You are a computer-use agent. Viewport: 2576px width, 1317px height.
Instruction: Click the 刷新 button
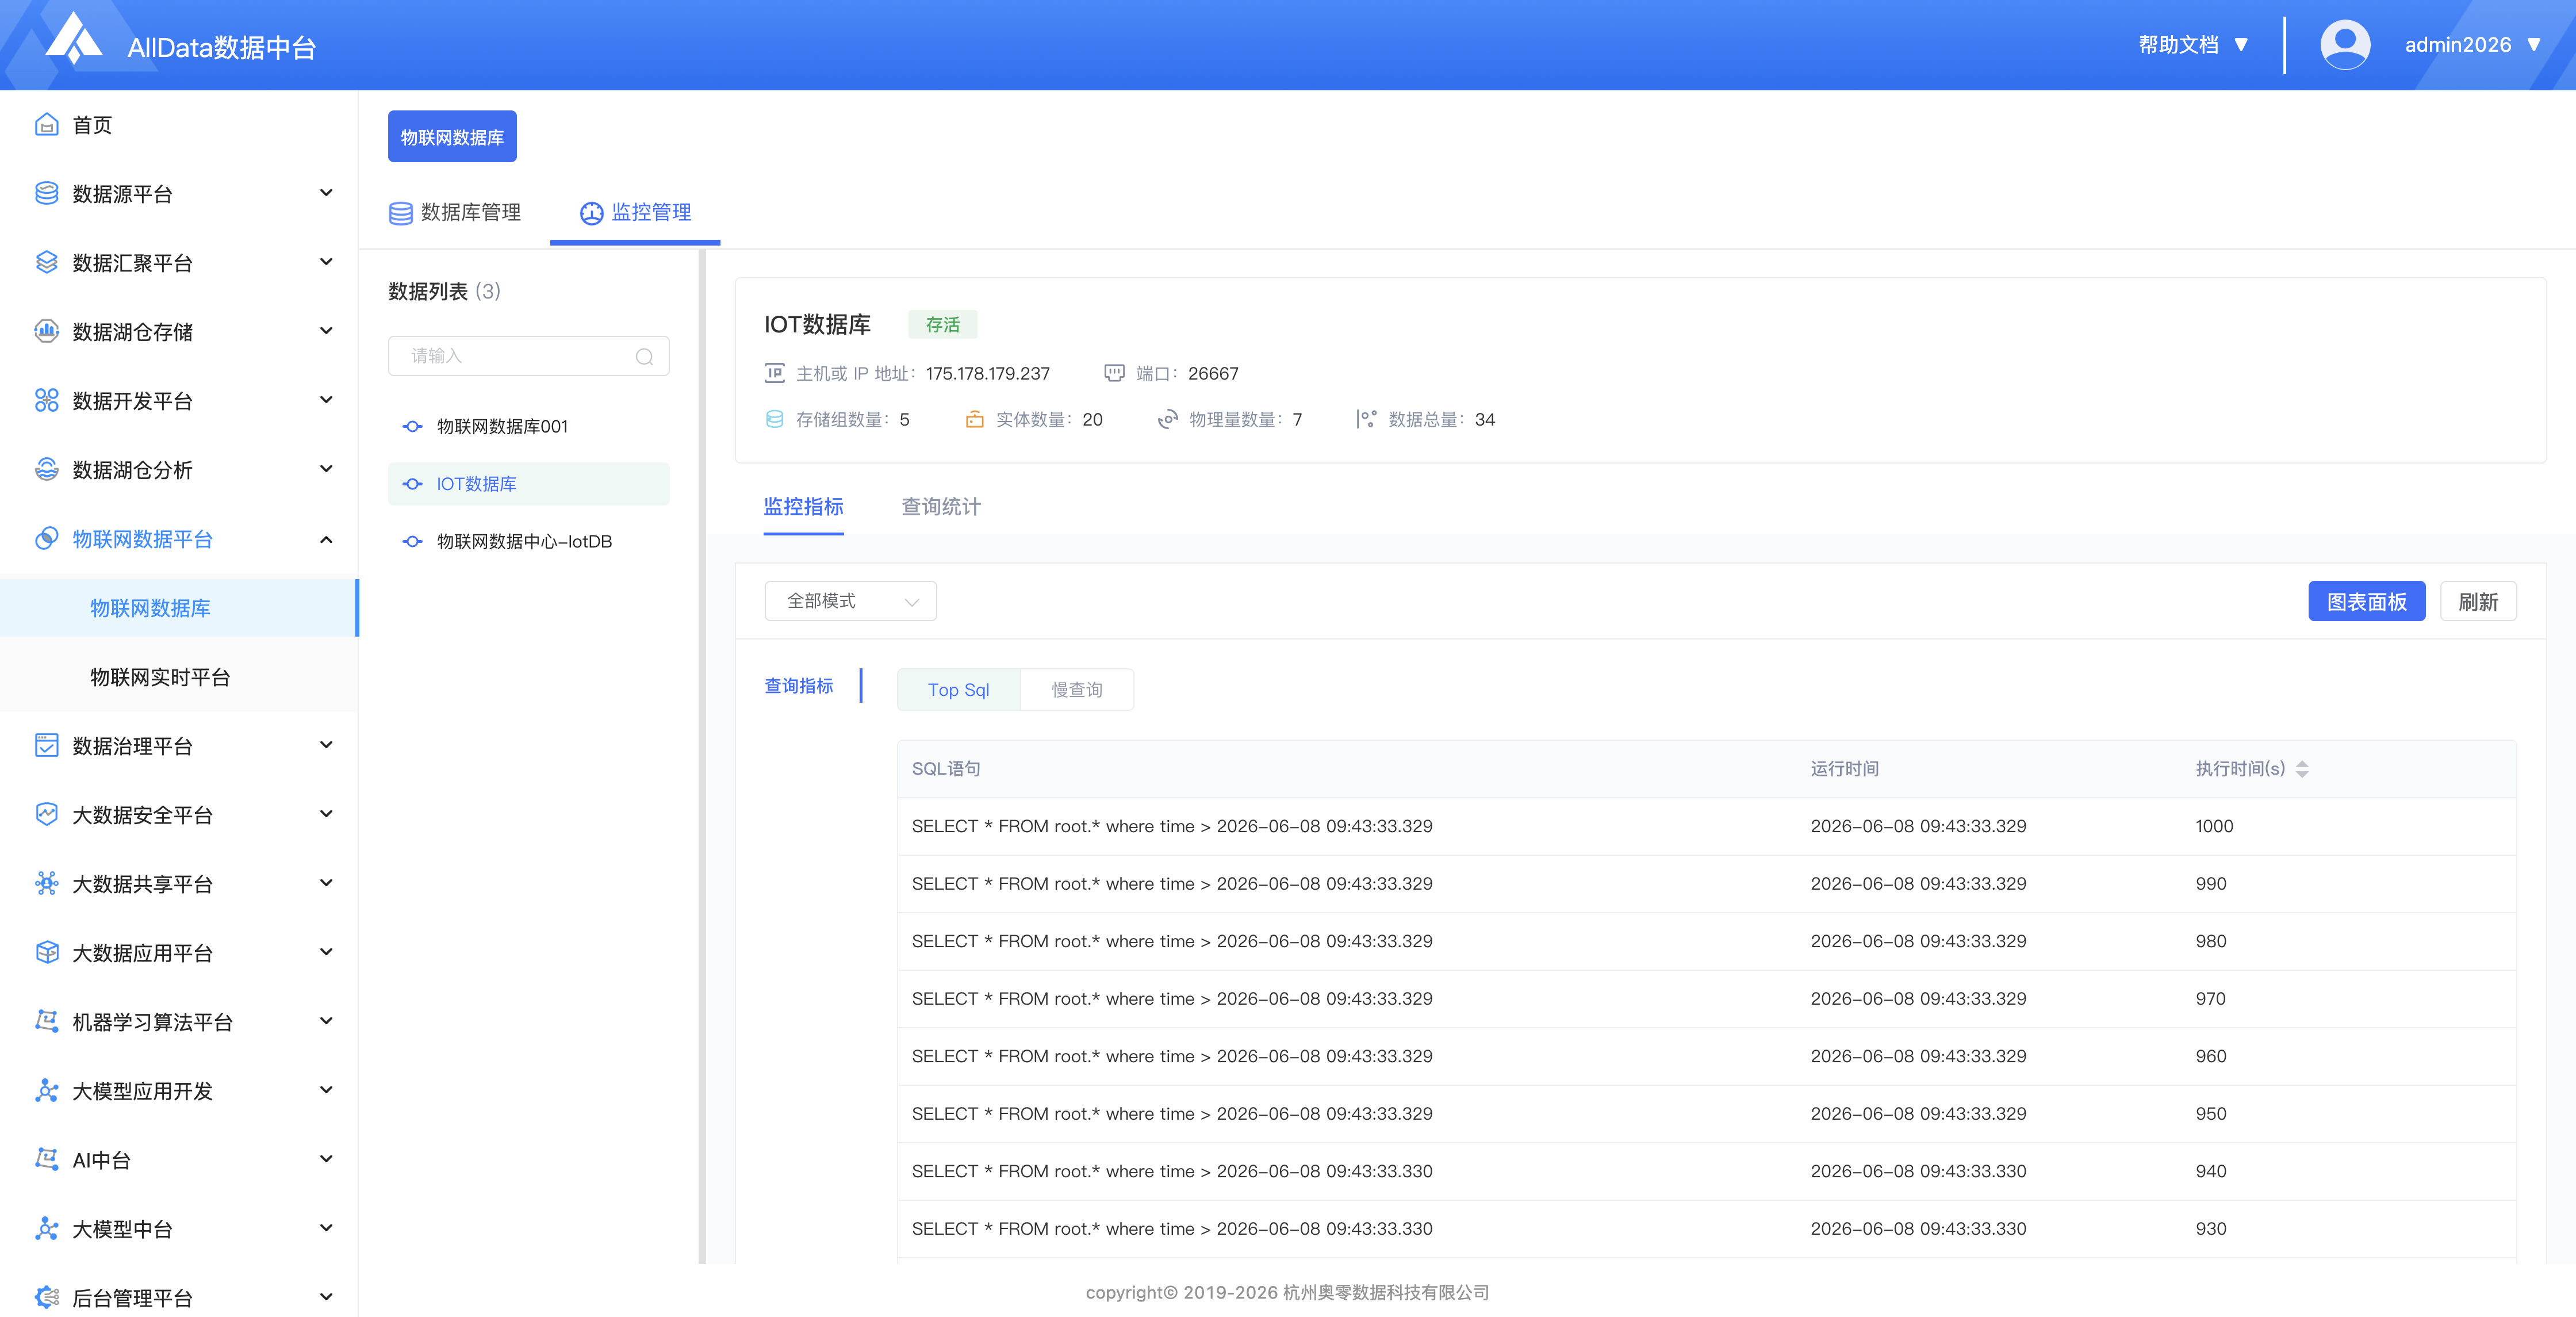[2478, 601]
